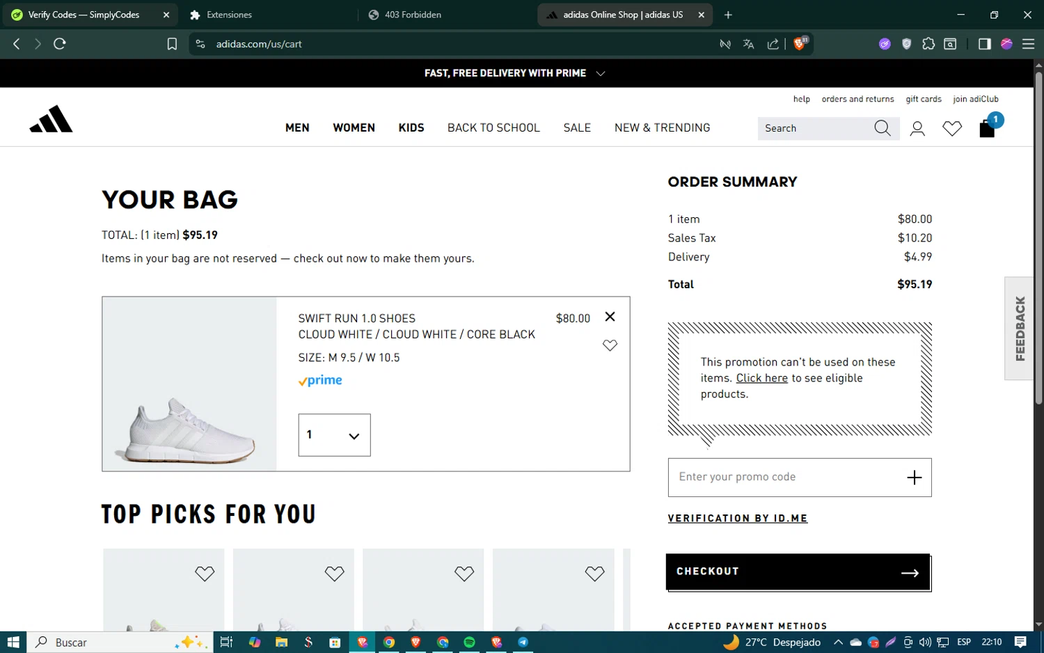Favorite the first Top Picks product
The height and width of the screenshot is (653, 1044).
(x=205, y=574)
